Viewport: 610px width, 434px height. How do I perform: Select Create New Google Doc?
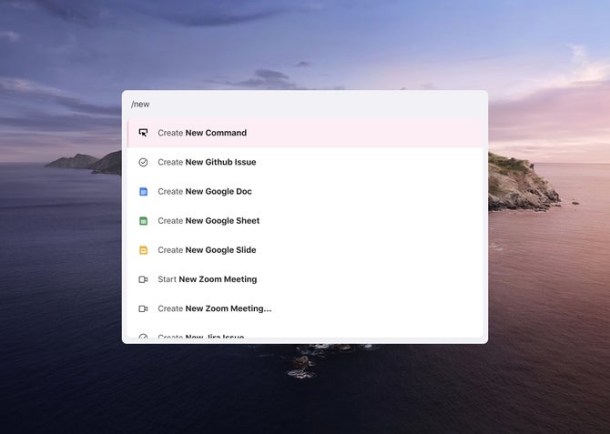tap(305, 191)
